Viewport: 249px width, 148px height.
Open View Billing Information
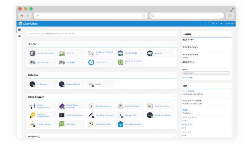(101, 115)
